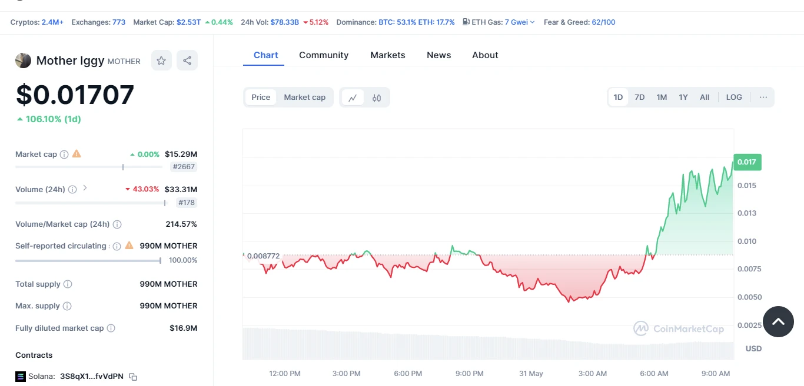Select the All time range
The height and width of the screenshot is (386, 804).
pyautogui.click(x=705, y=98)
